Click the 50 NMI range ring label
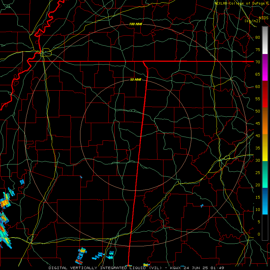This screenshot has width=270, height=270. [136, 79]
